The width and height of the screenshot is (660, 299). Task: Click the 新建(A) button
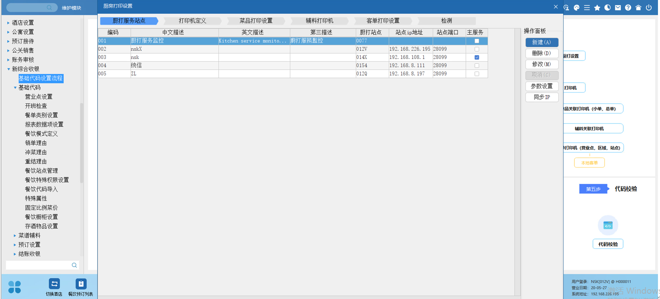[x=542, y=42]
